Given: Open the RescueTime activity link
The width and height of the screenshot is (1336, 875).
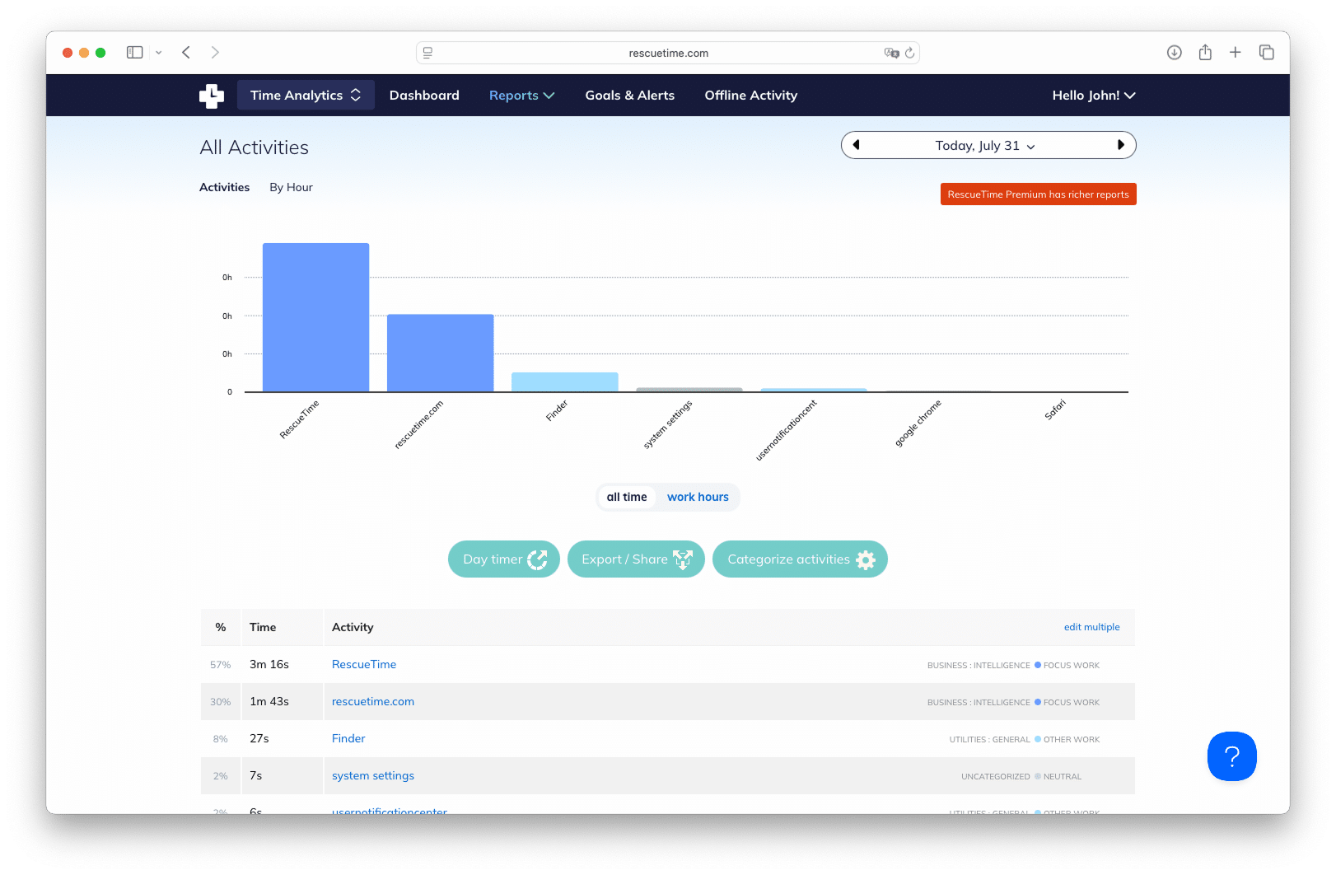Looking at the screenshot, I should [x=364, y=664].
